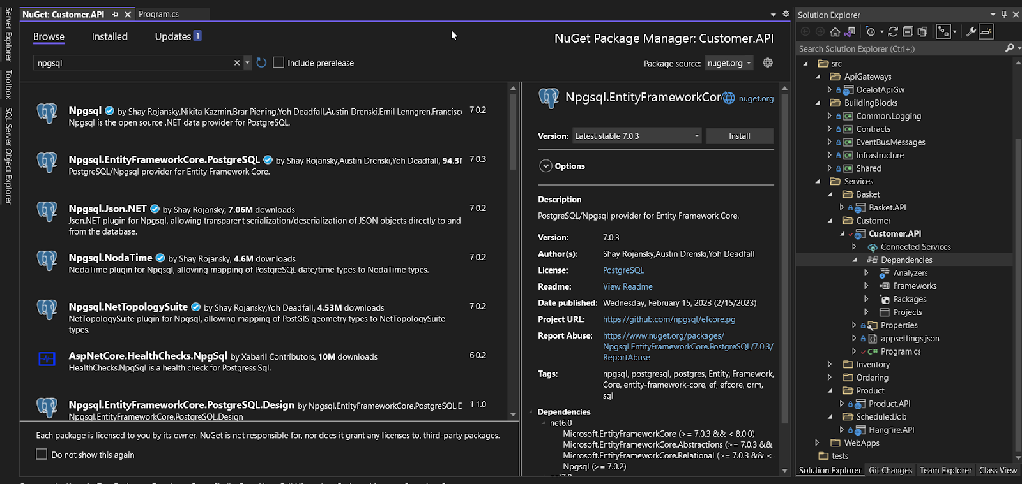1022x484 pixels.
Task: Open Solution Explorer window options dropdown
Action: [993, 15]
